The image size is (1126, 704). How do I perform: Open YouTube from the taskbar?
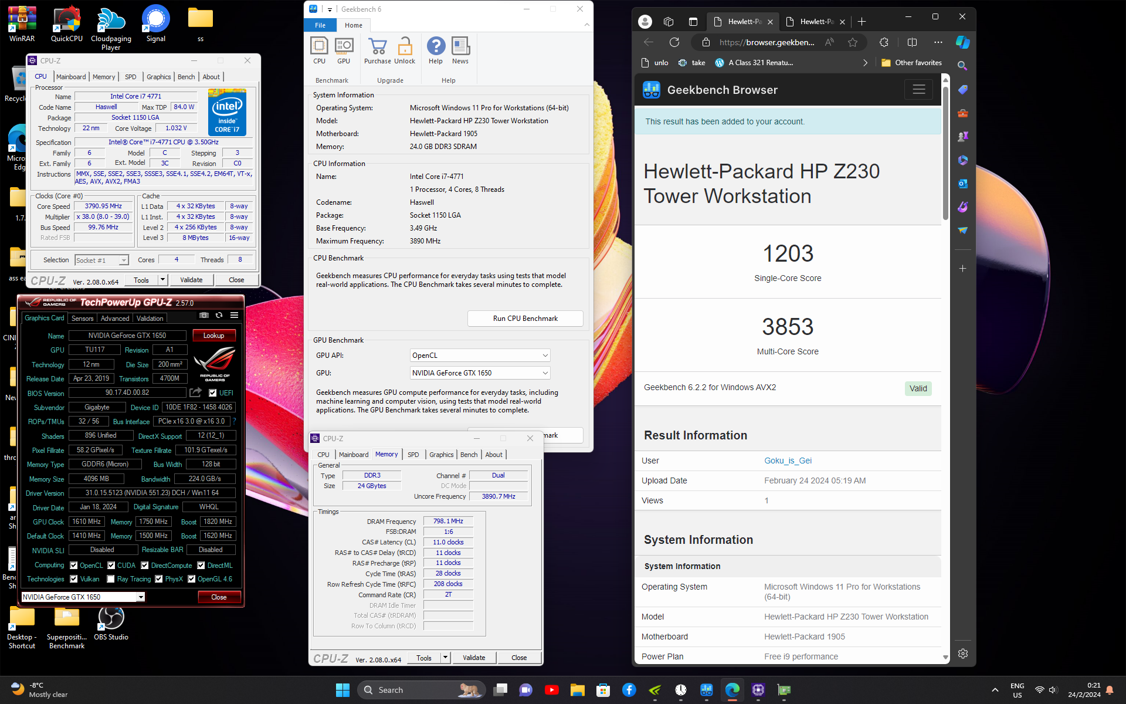coord(552,690)
